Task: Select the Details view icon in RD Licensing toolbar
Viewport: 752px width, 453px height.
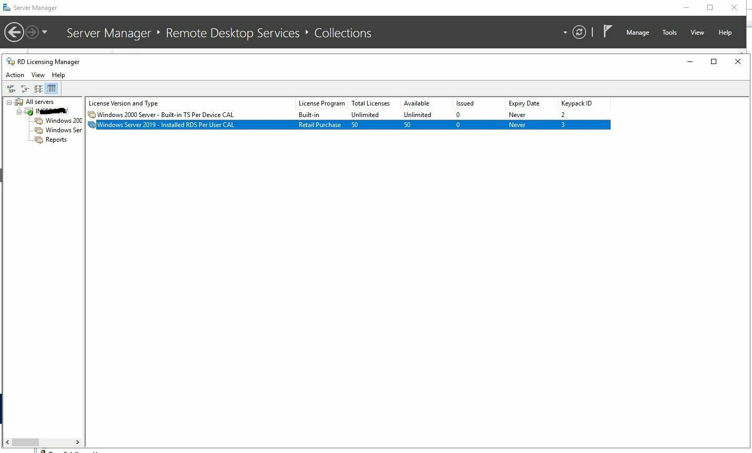Action: (51, 88)
